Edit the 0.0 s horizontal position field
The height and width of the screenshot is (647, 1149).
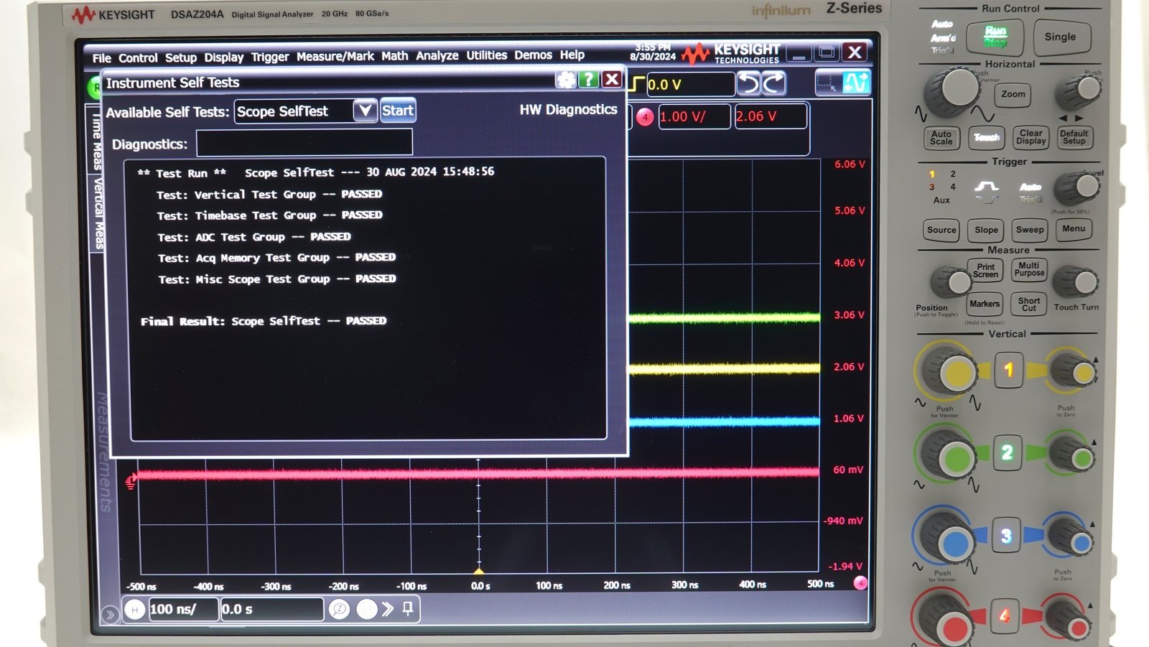point(271,609)
